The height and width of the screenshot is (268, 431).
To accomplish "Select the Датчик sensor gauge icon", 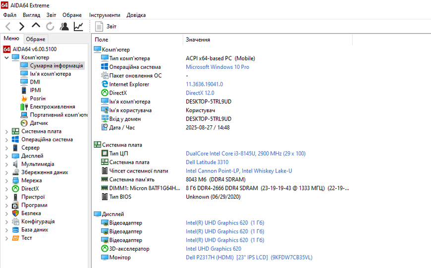I will 24,123.
